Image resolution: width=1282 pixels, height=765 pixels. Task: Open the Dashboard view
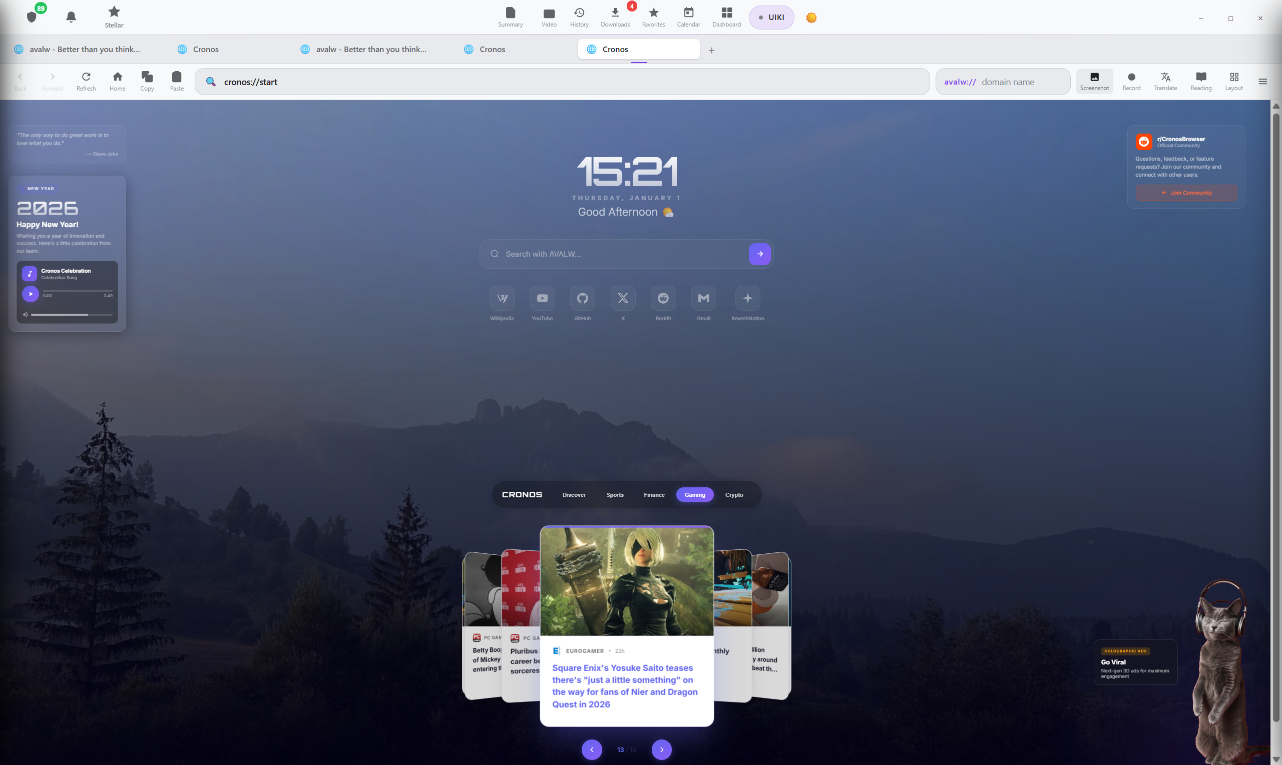[x=726, y=16]
